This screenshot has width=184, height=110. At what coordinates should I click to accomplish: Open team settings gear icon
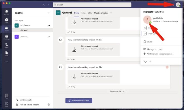[x=49, y=104]
